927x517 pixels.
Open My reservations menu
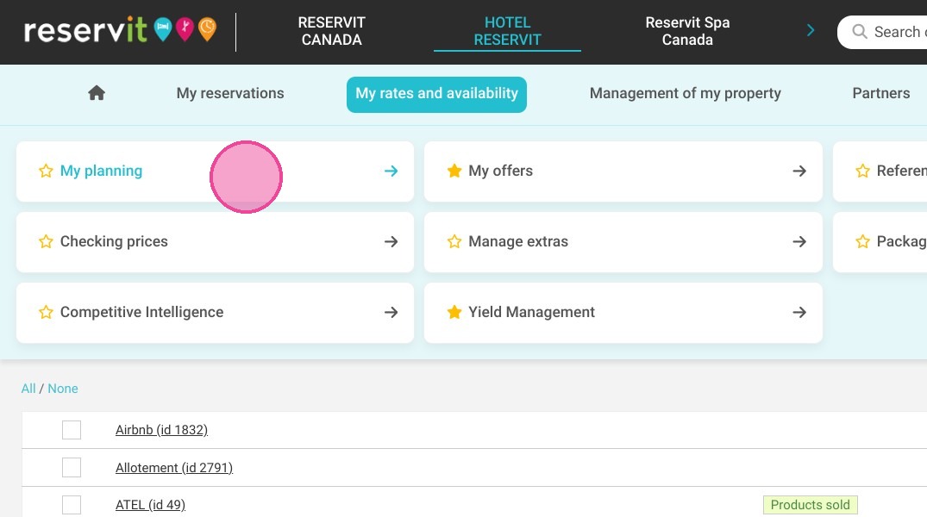[230, 93]
